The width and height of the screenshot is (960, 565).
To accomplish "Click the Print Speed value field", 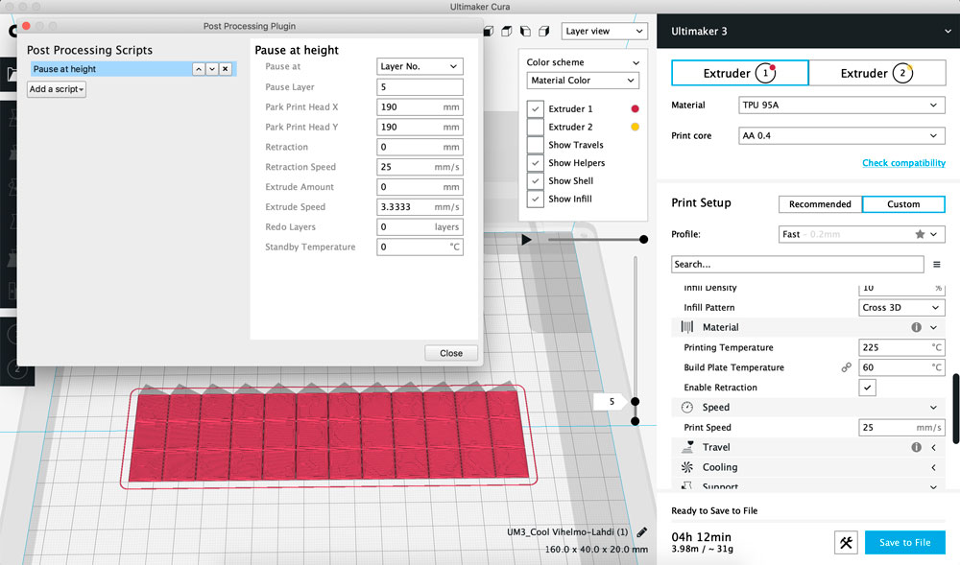I will click(901, 428).
